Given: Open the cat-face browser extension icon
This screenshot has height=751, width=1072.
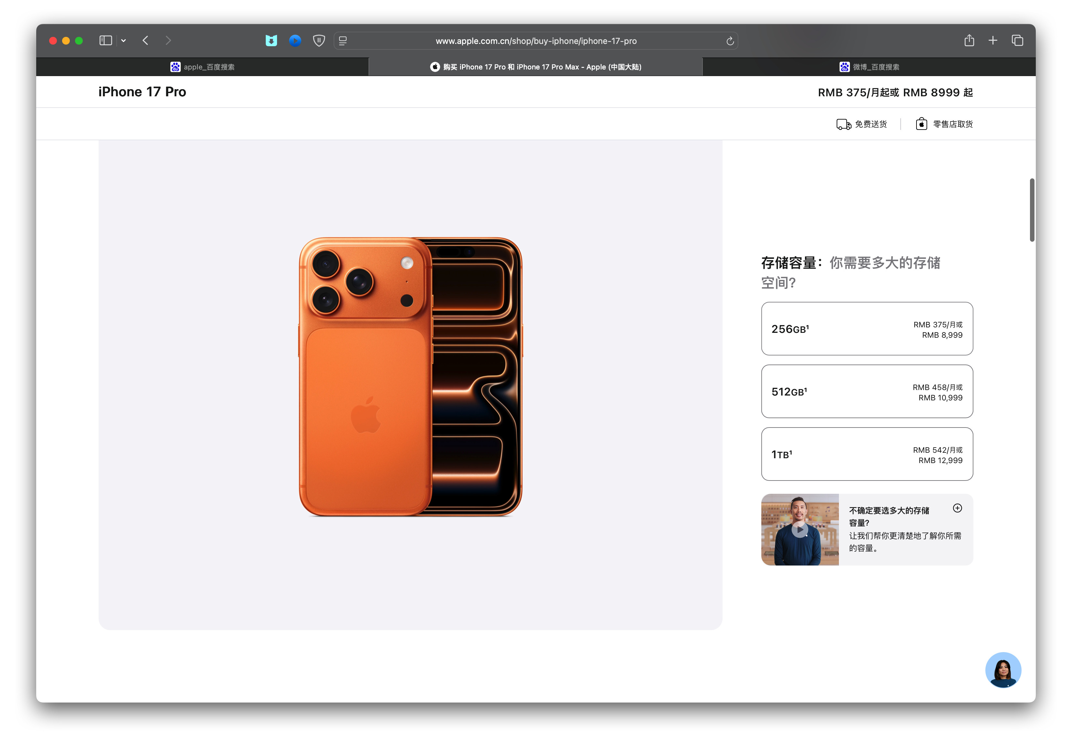Looking at the screenshot, I should click(271, 41).
